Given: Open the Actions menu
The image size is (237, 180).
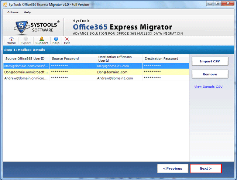Looking at the screenshot, I should pos(13,12).
